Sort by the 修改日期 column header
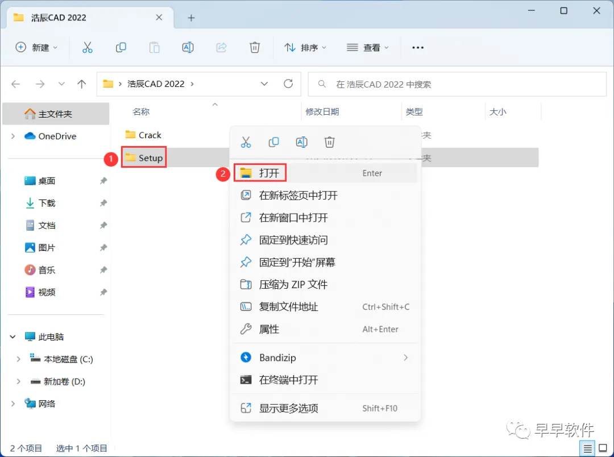614x457 pixels. (x=322, y=112)
